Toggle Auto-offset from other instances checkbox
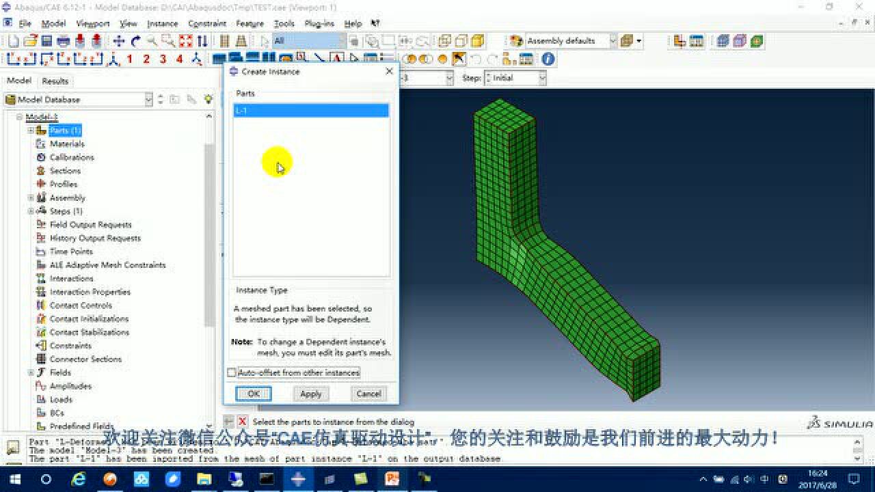 (232, 372)
